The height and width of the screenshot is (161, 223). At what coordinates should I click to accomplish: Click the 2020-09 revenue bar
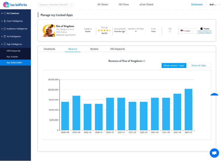76,113
